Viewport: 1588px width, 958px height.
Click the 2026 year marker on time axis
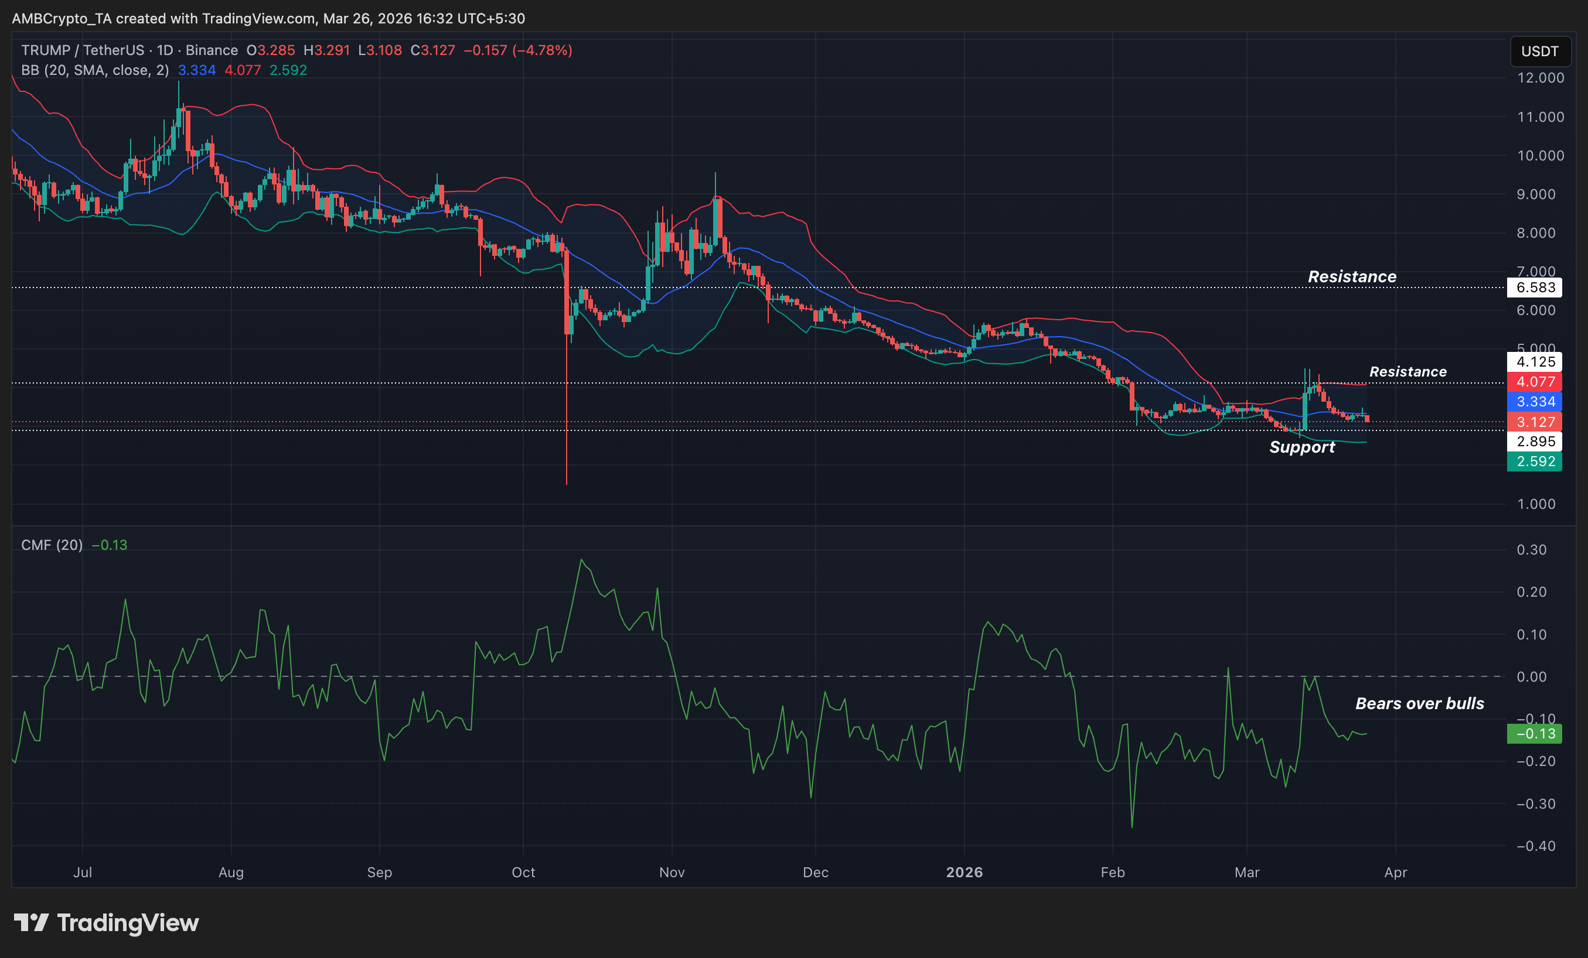click(964, 873)
